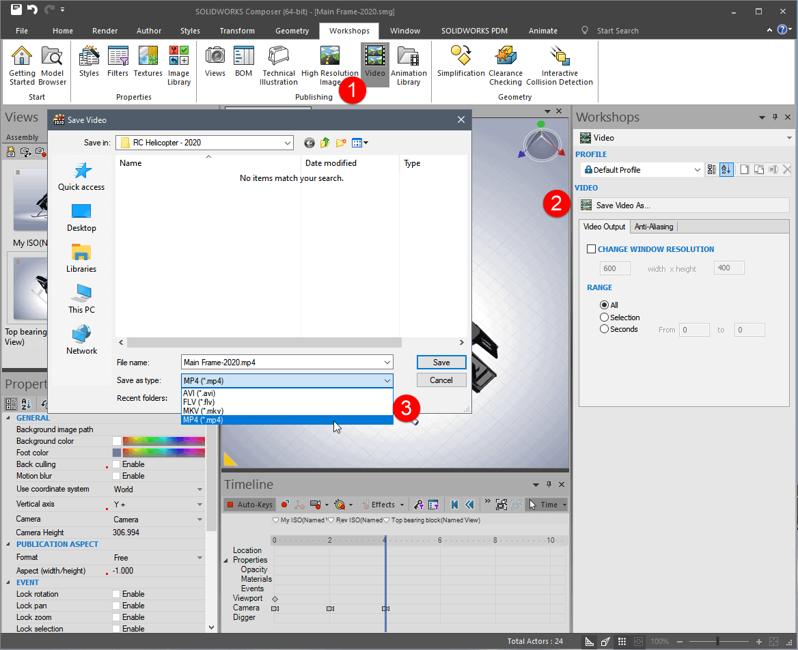Select the Seconds range radio button
Viewport: 798px width, 650px height.
click(604, 329)
